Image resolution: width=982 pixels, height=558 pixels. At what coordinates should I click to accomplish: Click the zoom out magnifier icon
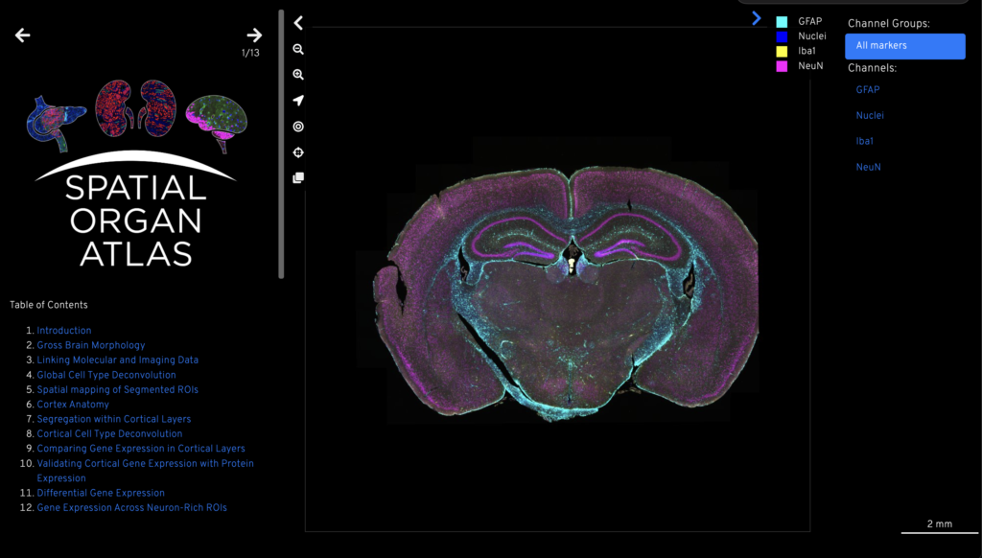pos(298,50)
